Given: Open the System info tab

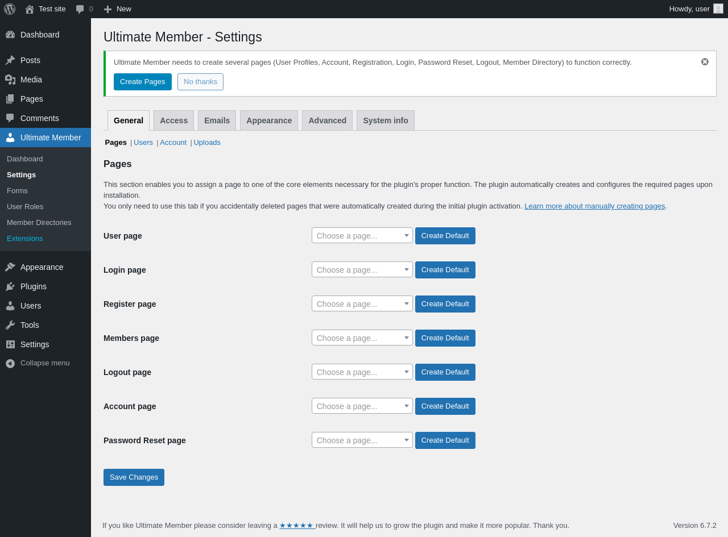Looking at the screenshot, I should 385,120.
